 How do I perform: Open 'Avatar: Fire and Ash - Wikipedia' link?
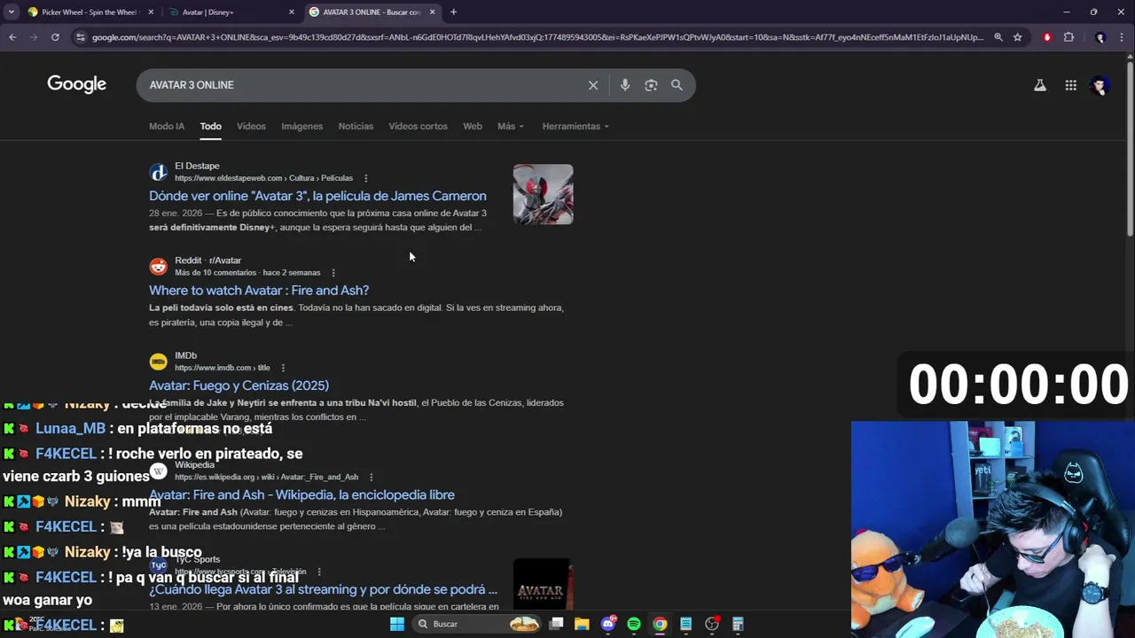301,494
